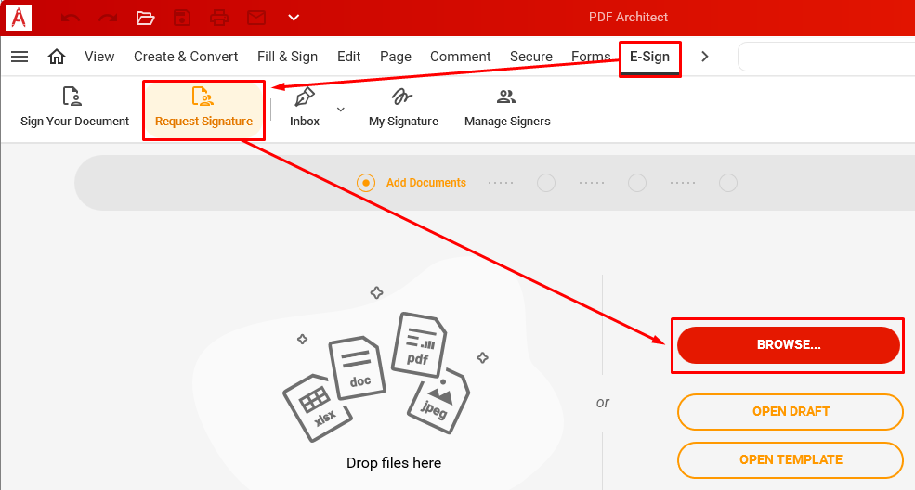Click the Undo arrow icon
Image resolution: width=915 pixels, height=490 pixels.
tap(70, 18)
